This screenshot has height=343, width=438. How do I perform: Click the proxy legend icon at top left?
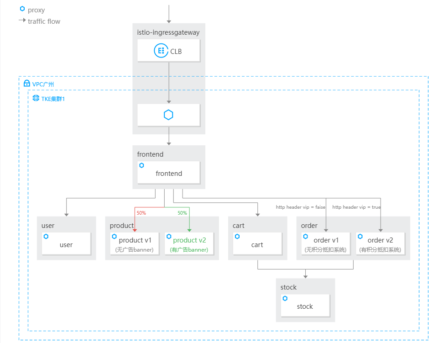tap(22, 9)
